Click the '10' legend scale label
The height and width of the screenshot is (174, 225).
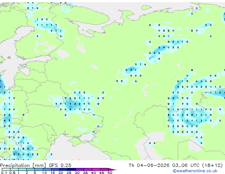pos(44,173)
